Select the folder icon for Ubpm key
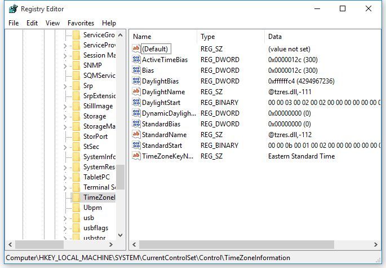 [76, 208]
